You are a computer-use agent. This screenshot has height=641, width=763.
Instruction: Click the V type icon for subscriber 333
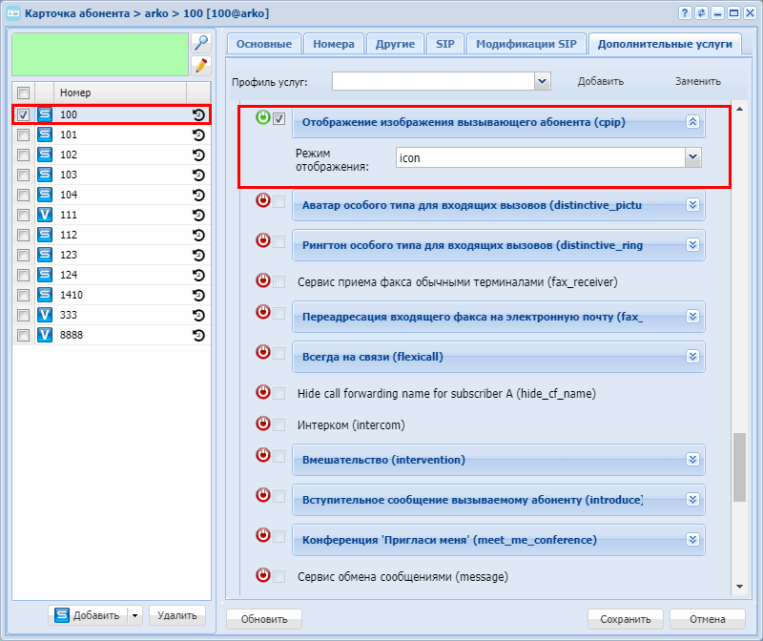[x=44, y=315]
